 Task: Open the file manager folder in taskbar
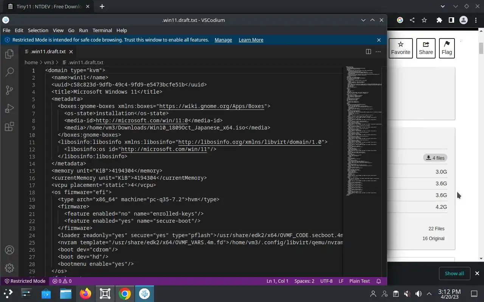(x=66, y=293)
